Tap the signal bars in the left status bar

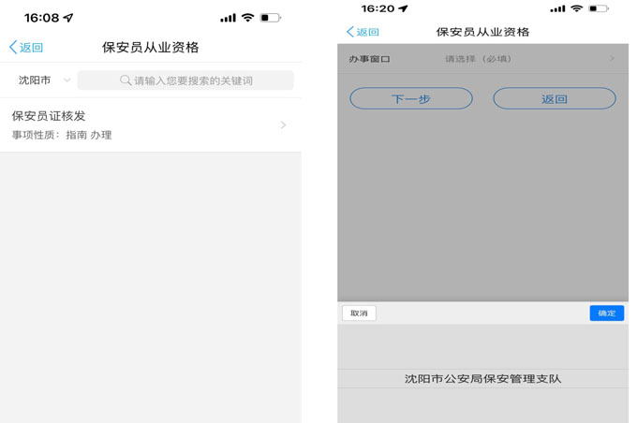228,18
